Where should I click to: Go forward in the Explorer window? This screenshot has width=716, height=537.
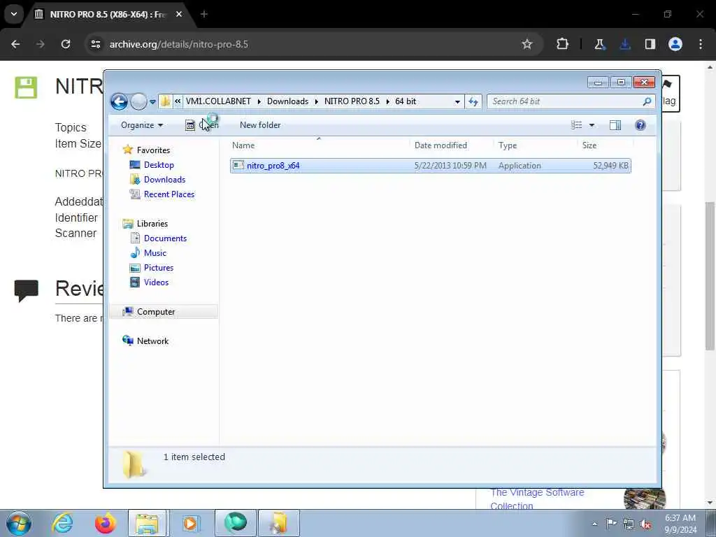[138, 101]
